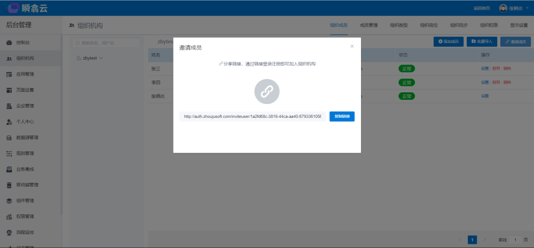This screenshot has height=248, width=534.
Task: Click the page jump number field
Action: pyautogui.click(x=515, y=240)
